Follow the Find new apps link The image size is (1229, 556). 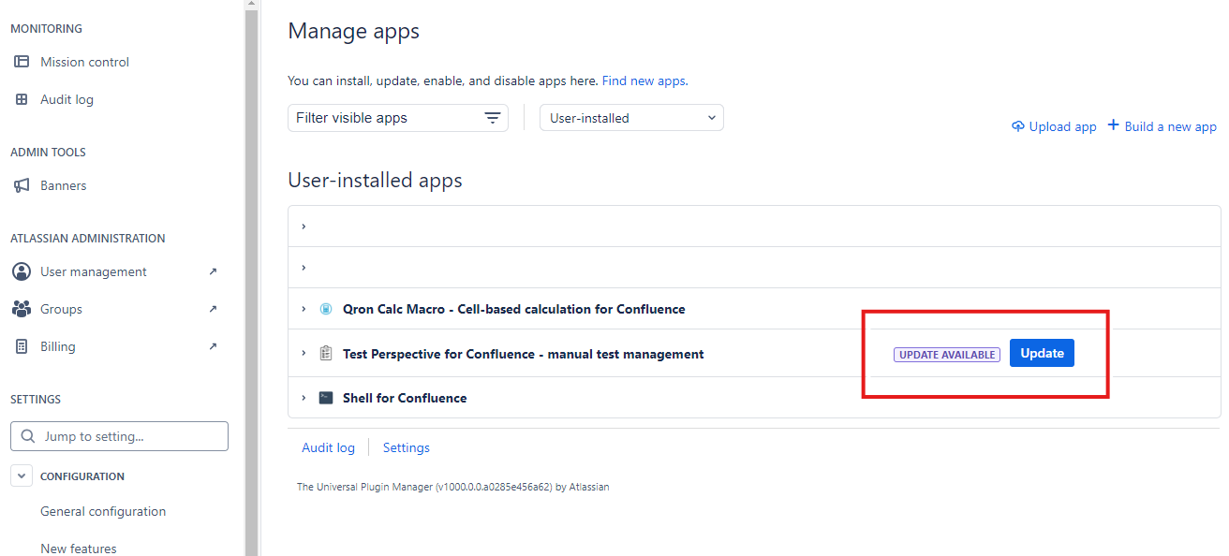click(x=644, y=81)
